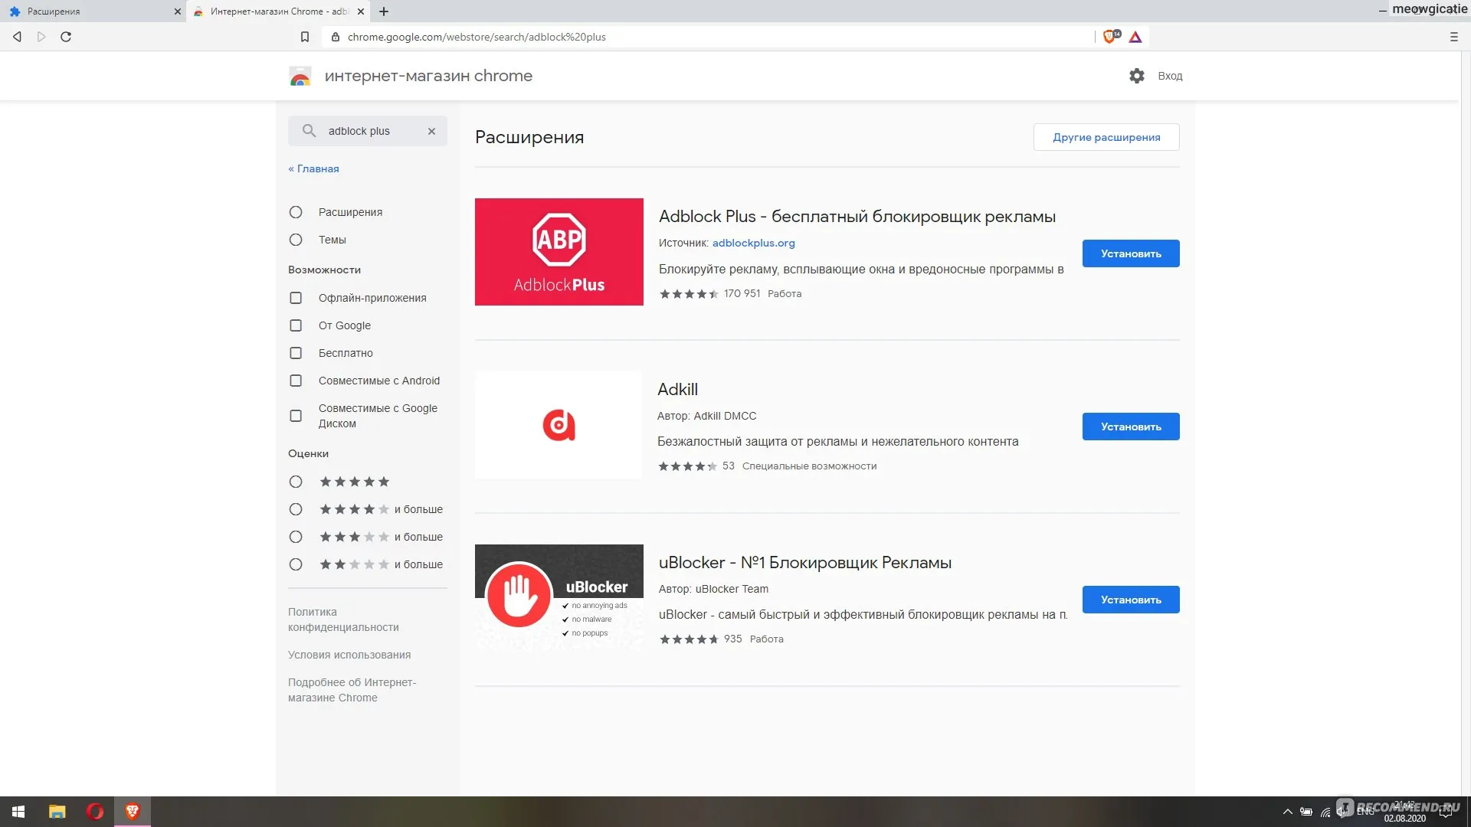Select two stars и больше filter

(296, 564)
